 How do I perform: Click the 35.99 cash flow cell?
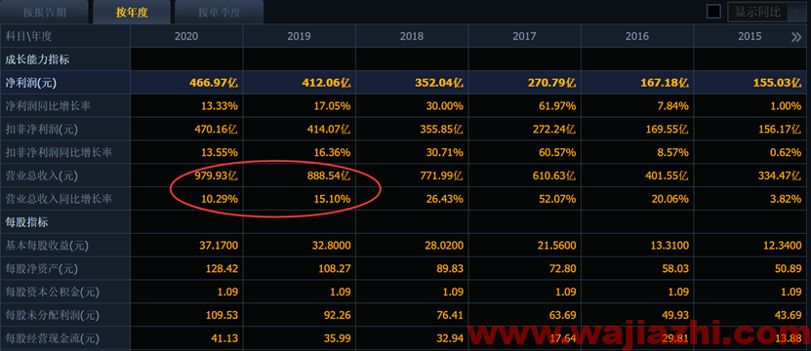pyautogui.click(x=299, y=338)
